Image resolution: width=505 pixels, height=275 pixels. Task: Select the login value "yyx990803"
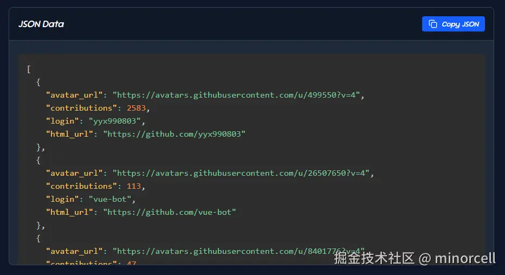115,121
